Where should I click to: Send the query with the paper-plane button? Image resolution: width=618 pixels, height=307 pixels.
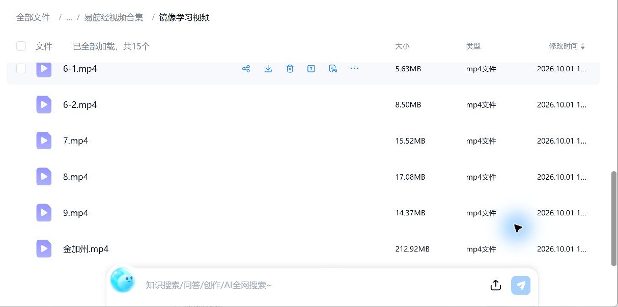[521, 285]
